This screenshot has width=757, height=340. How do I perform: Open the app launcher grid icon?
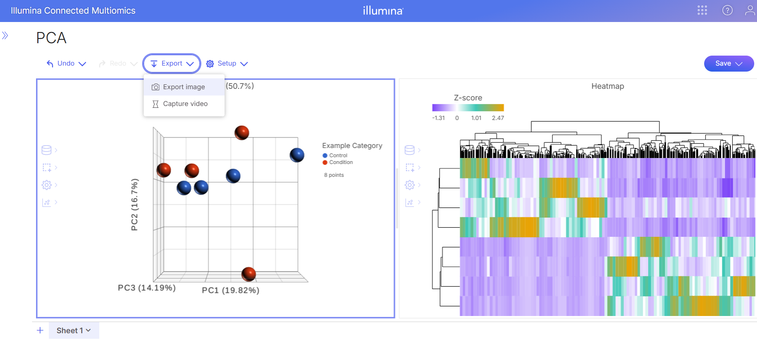(x=702, y=10)
